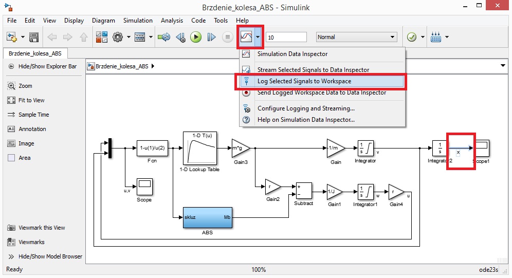Open the File menu
The height and width of the screenshot is (278, 512).
12,20
